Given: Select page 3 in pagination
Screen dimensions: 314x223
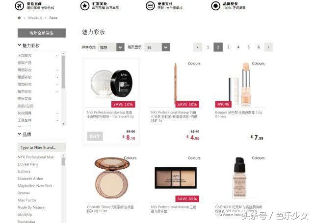Looking at the screenshot, I should pos(228,47).
